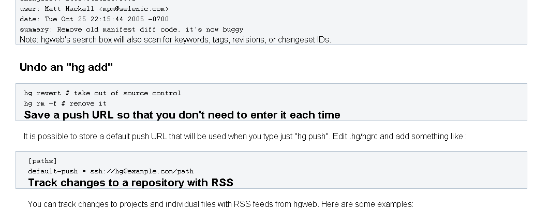Click the 'Track changes to a repository with RSS' heading
The image size is (534, 208).
click(130, 183)
